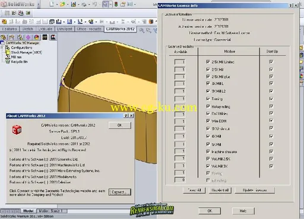Open the DisplayManager color sphere tab

[x=36, y=37]
